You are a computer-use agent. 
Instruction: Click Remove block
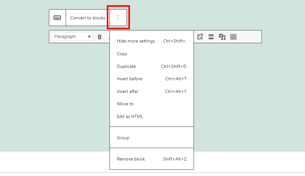[131, 159]
